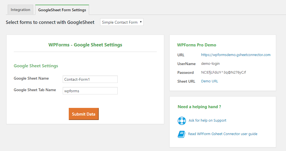Click the demo-login username value
This screenshot has height=151, width=286.
click(x=210, y=64)
